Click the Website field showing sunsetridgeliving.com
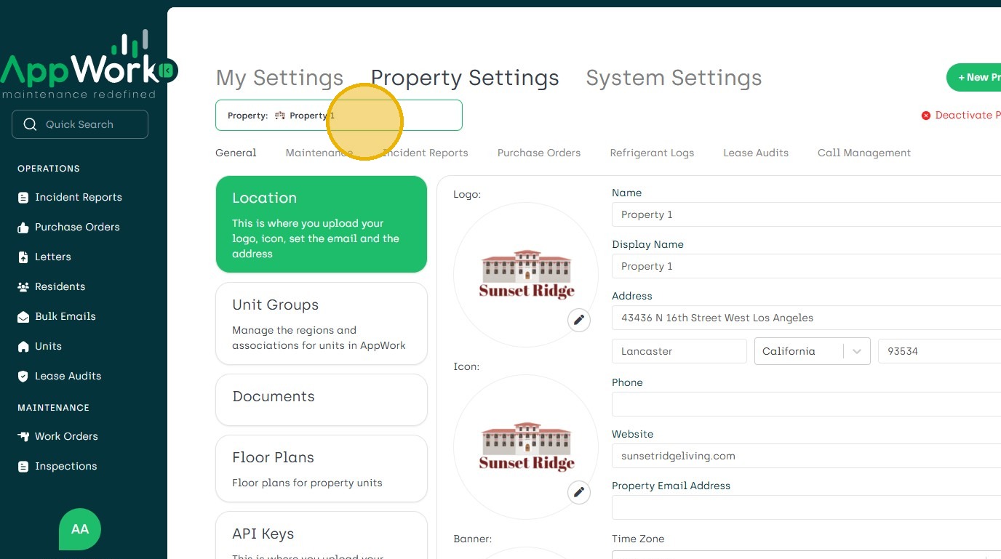1001x559 pixels. pos(806,456)
